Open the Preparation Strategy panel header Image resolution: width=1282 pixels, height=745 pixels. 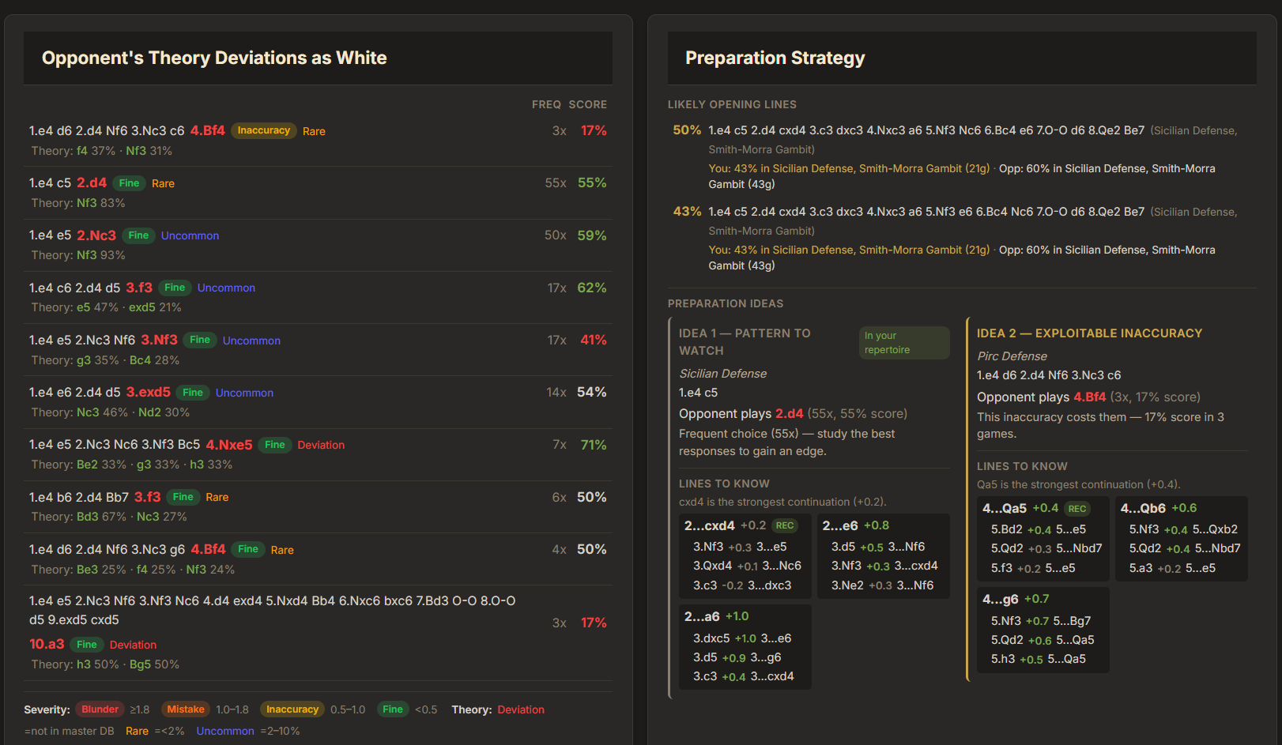pos(775,58)
